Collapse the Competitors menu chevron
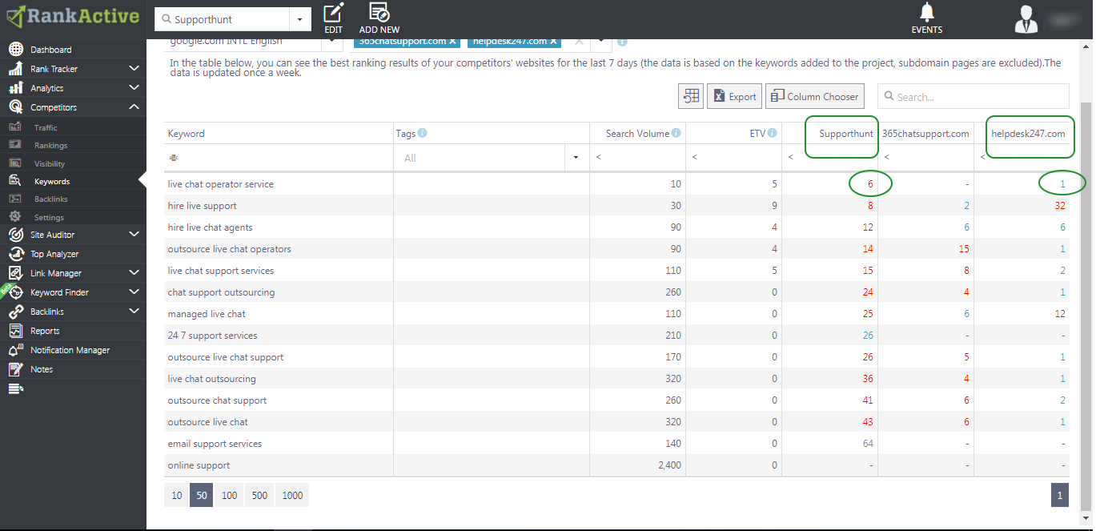 134,107
